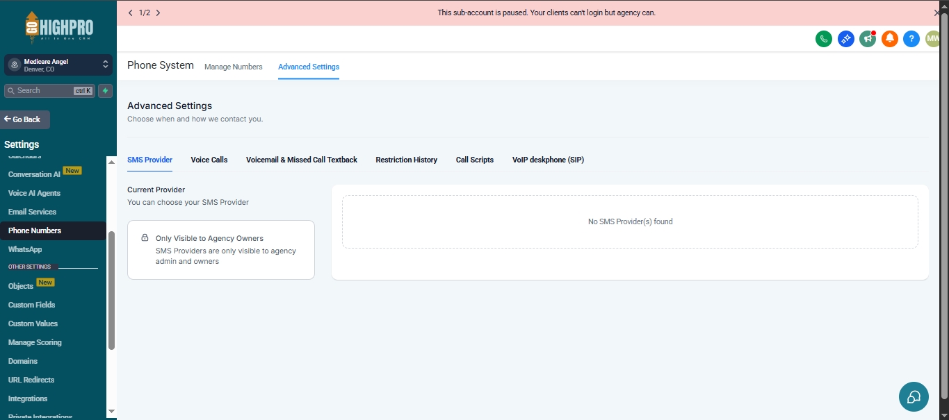Click the sidebar scrollbar thumb
949x420 pixels.
pyautogui.click(x=111, y=290)
